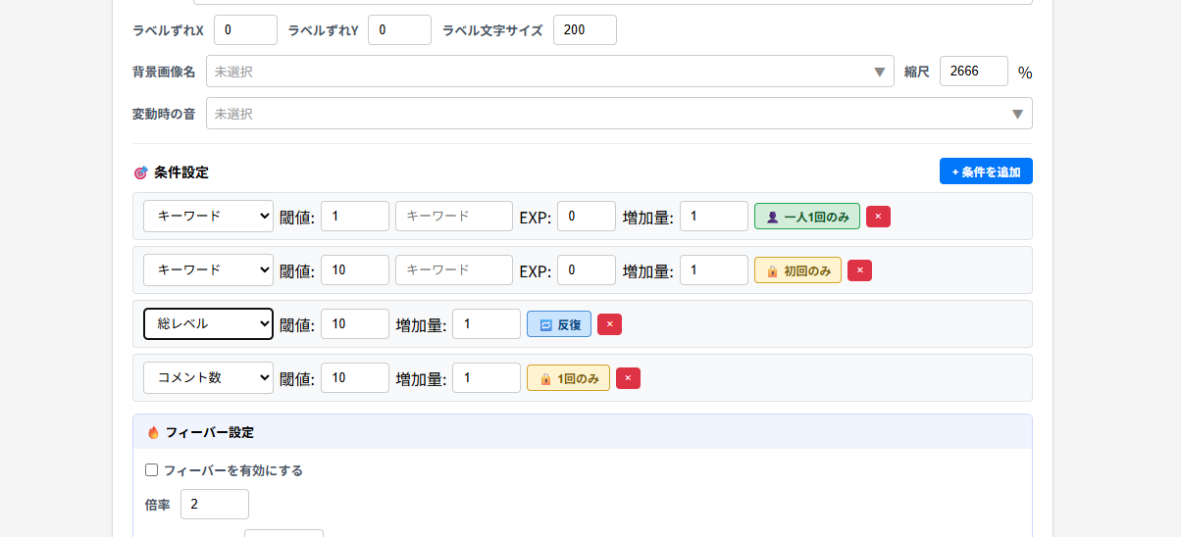Toggle the 一人1回のみ mode button
The width and height of the screenshot is (1181, 537).
(x=807, y=216)
